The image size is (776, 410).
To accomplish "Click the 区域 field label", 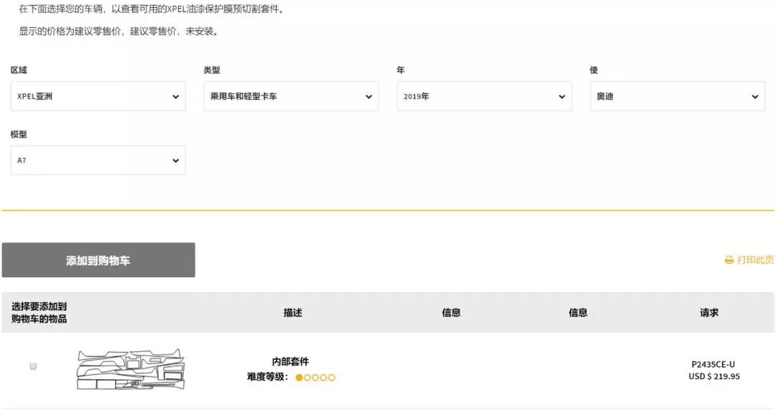I will click(19, 70).
